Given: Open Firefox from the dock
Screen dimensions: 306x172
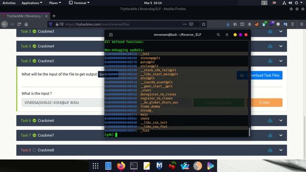Looking at the screenshot, I should (x=121, y=166).
